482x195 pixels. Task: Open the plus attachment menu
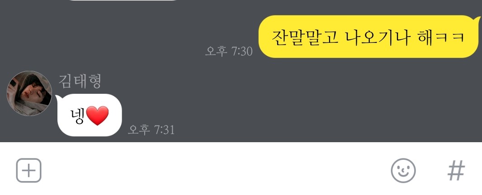click(x=28, y=171)
